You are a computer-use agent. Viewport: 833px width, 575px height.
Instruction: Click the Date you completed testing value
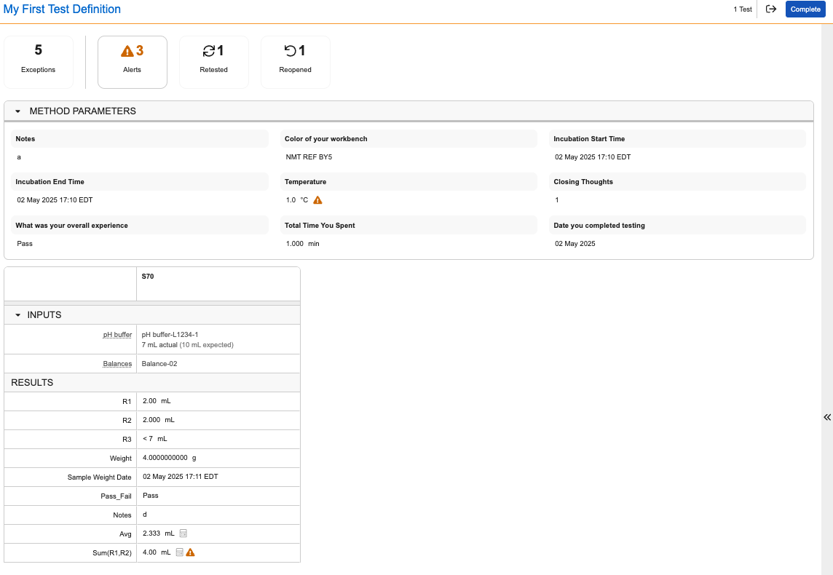[x=575, y=244]
